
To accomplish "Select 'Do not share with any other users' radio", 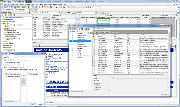I will pos(4,60).
